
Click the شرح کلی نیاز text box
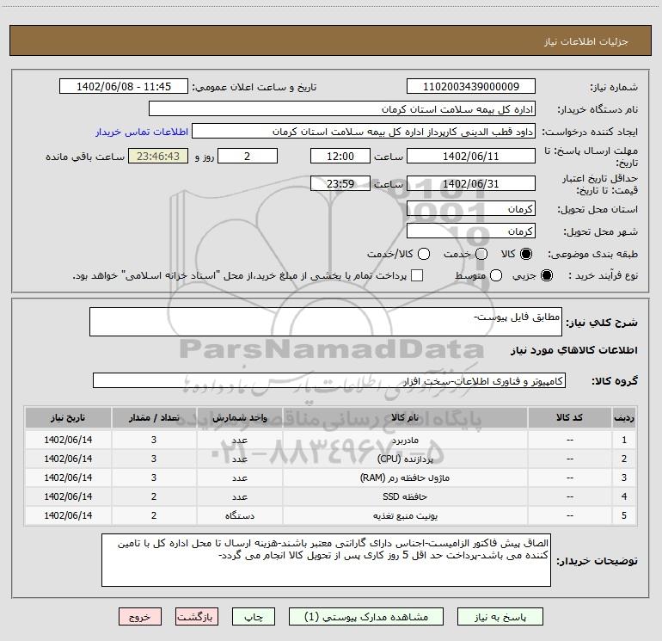[326, 322]
